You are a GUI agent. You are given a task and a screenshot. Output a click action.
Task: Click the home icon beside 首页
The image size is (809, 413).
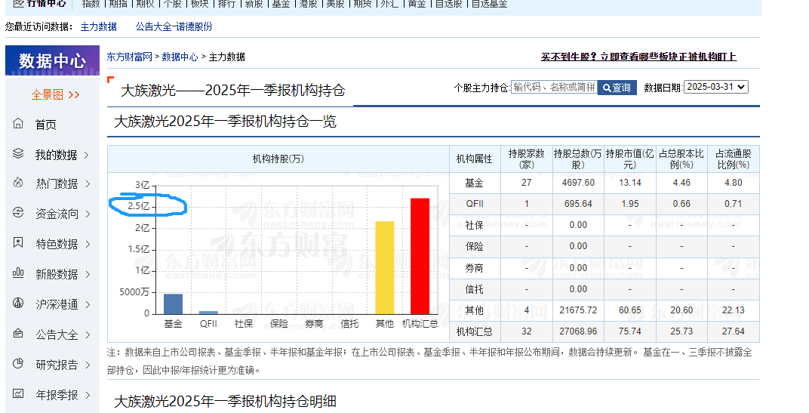18,123
